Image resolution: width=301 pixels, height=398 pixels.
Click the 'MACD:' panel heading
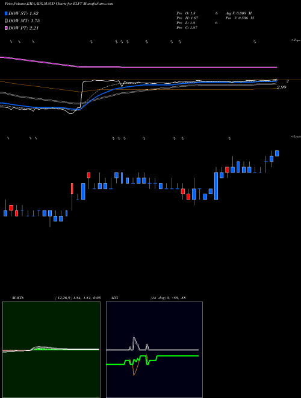click(x=18, y=297)
